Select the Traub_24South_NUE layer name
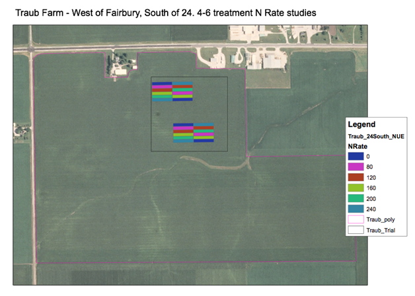 (x=376, y=135)
